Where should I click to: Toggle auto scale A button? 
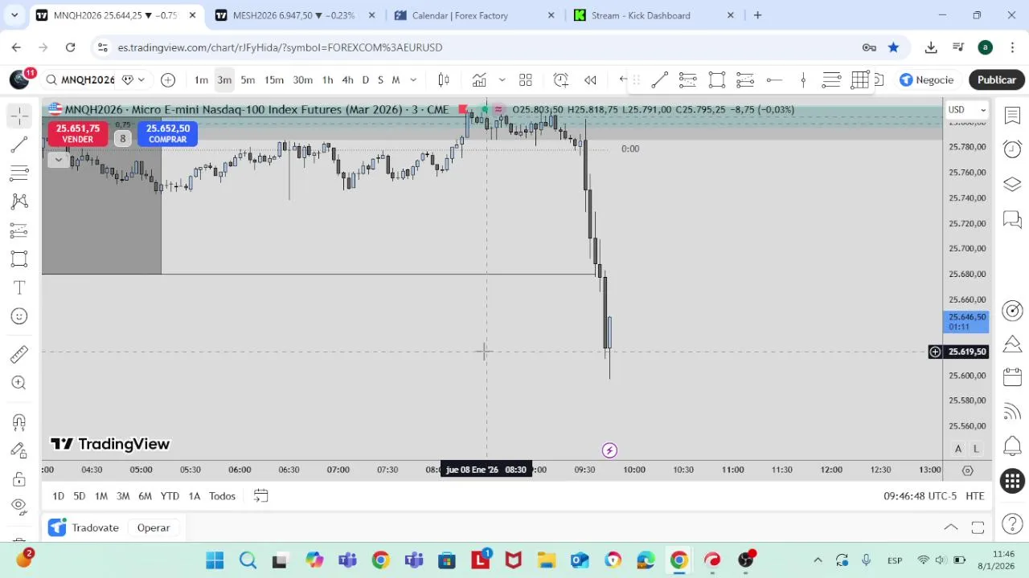(x=958, y=449)
